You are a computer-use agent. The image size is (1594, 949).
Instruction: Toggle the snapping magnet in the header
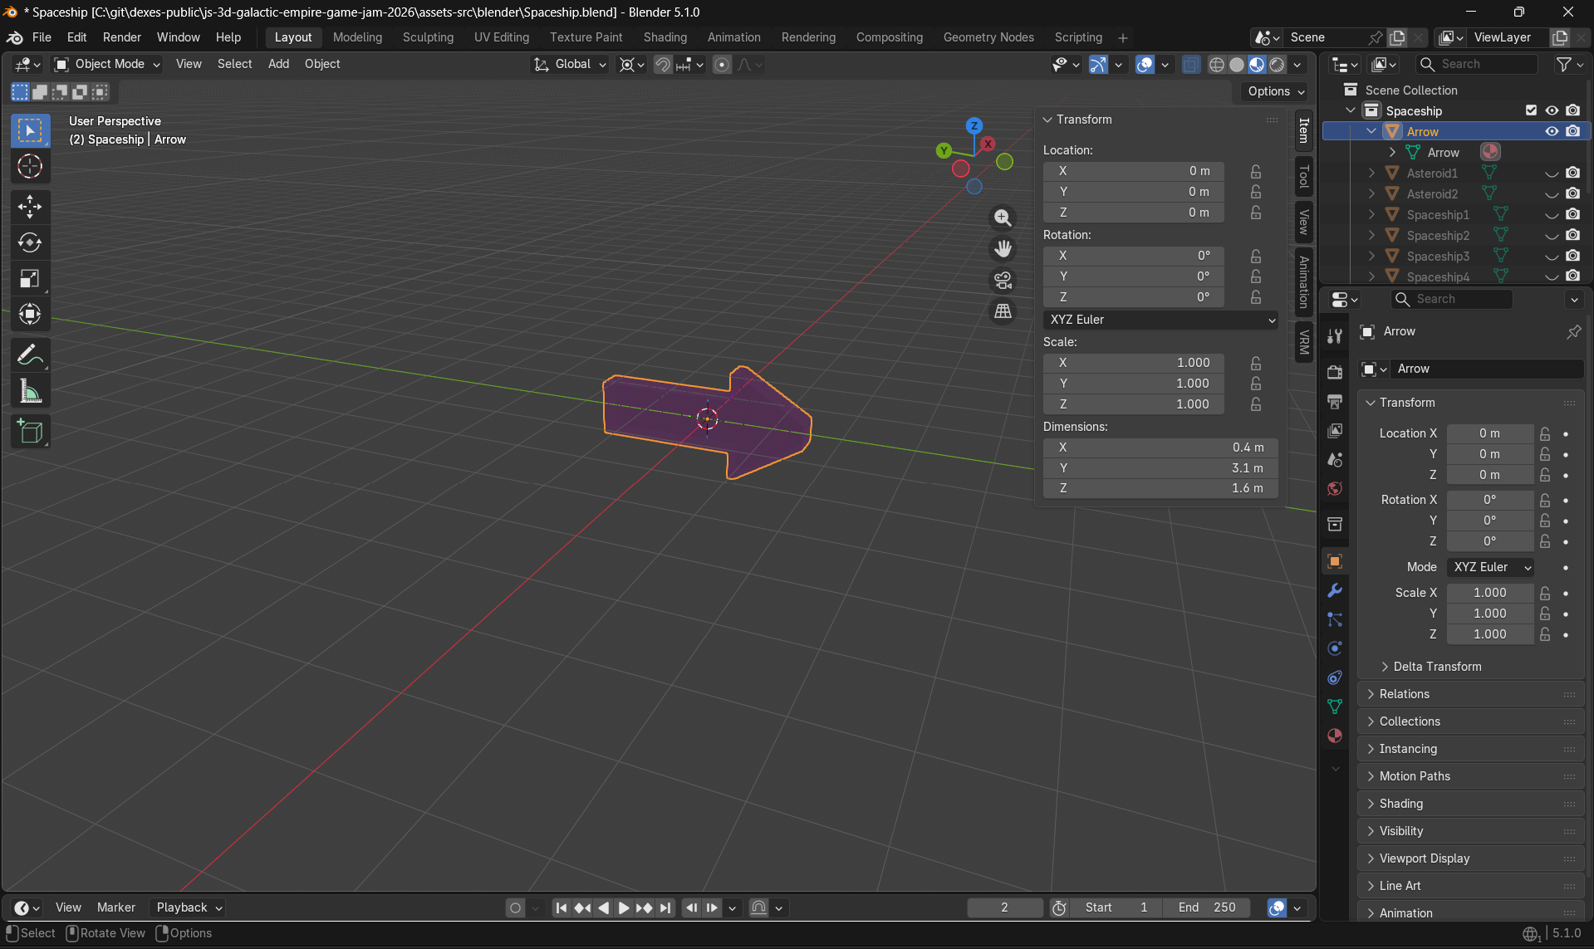663,64
